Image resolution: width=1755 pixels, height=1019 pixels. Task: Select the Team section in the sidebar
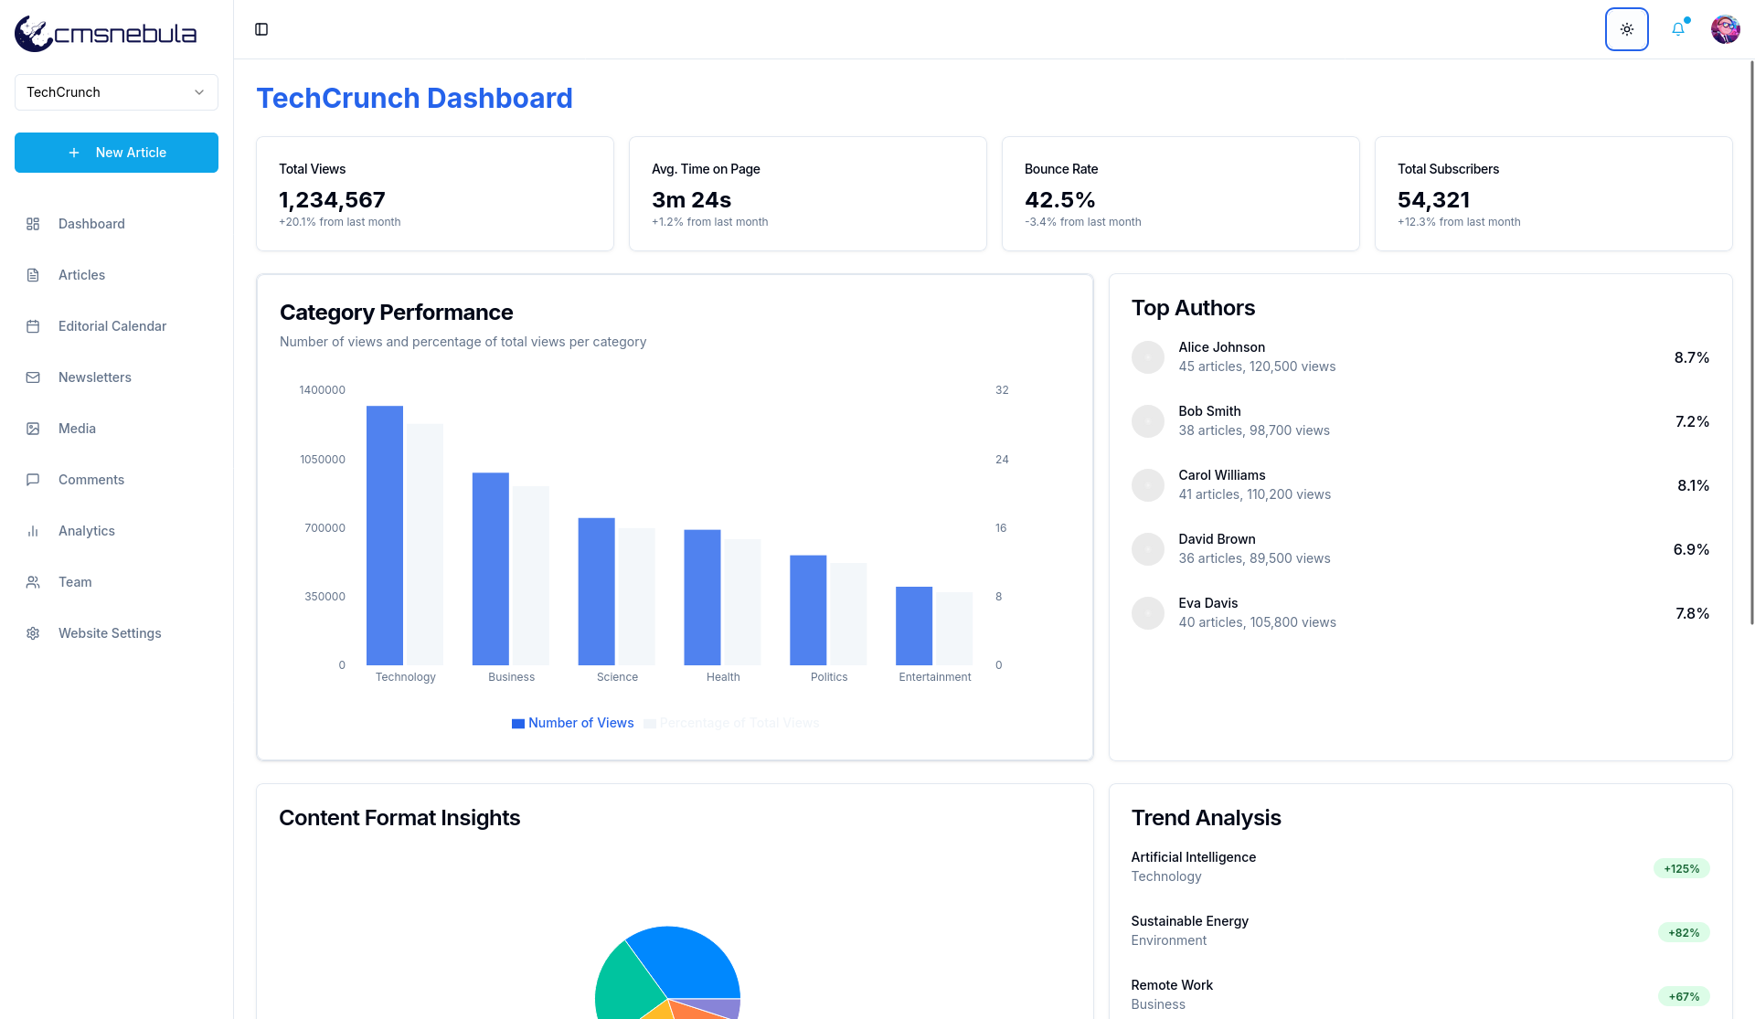33,582
